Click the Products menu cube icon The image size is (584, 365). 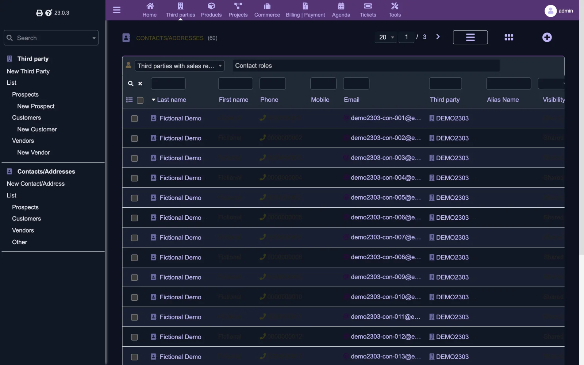(x=211, y=6)
